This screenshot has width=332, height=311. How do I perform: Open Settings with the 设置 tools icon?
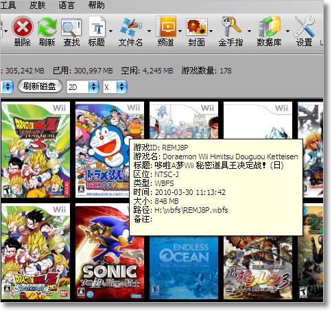click(x=305, y=27)
